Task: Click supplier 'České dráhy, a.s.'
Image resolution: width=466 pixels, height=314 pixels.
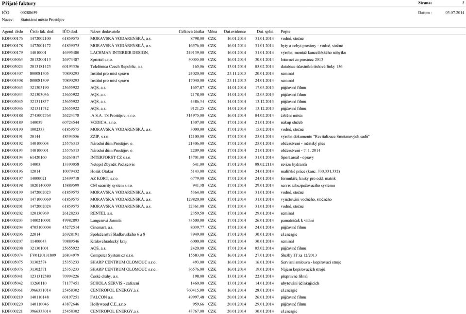Action: coord(104,277)
